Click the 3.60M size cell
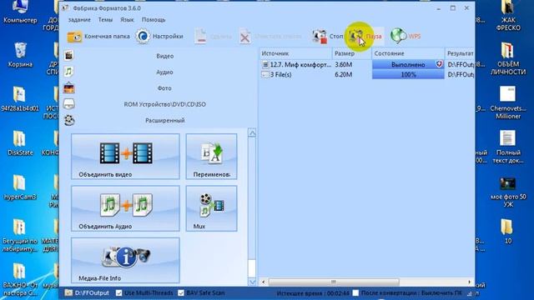 [x=343, y=64]
